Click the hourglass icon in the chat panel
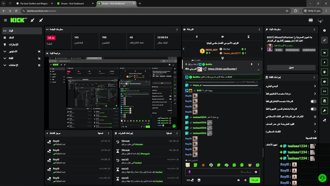 [x=249, y=37]
